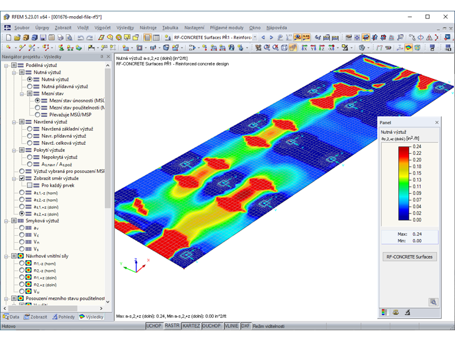Collapse the Pokrytí výztuže tree node

(14, 150)
